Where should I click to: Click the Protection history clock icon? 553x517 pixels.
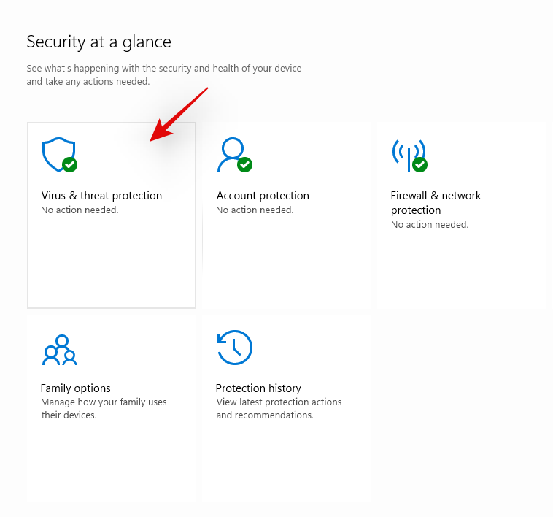point(234,348)
